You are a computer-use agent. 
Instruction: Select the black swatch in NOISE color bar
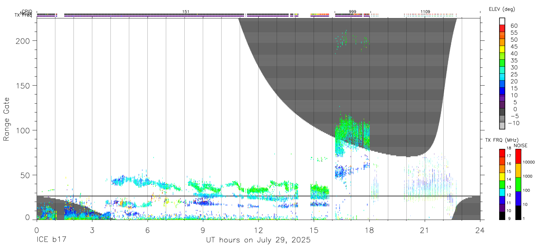coord(518,213)
